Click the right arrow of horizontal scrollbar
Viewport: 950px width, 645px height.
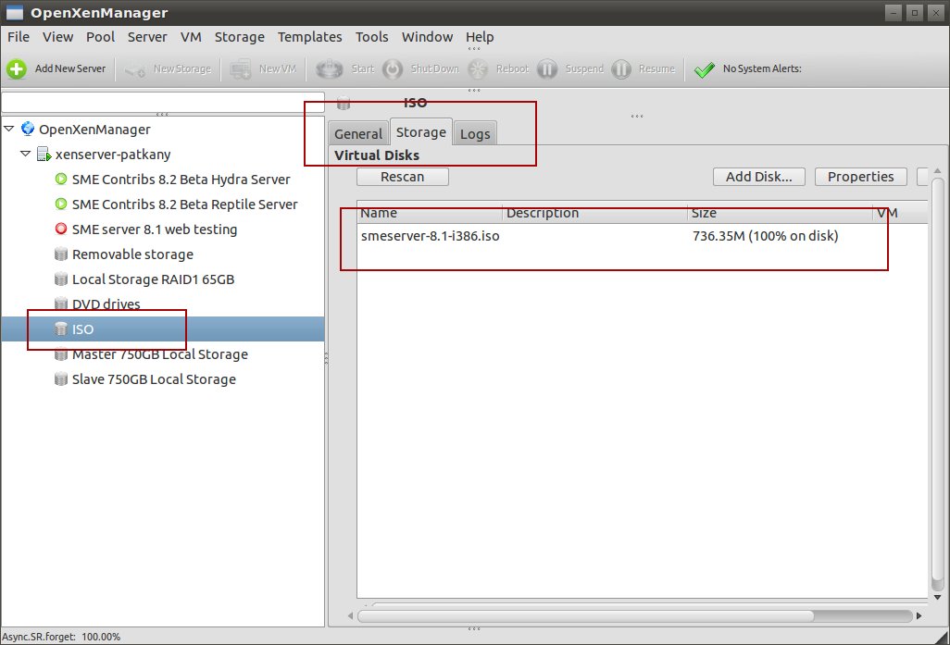[919, 616]
